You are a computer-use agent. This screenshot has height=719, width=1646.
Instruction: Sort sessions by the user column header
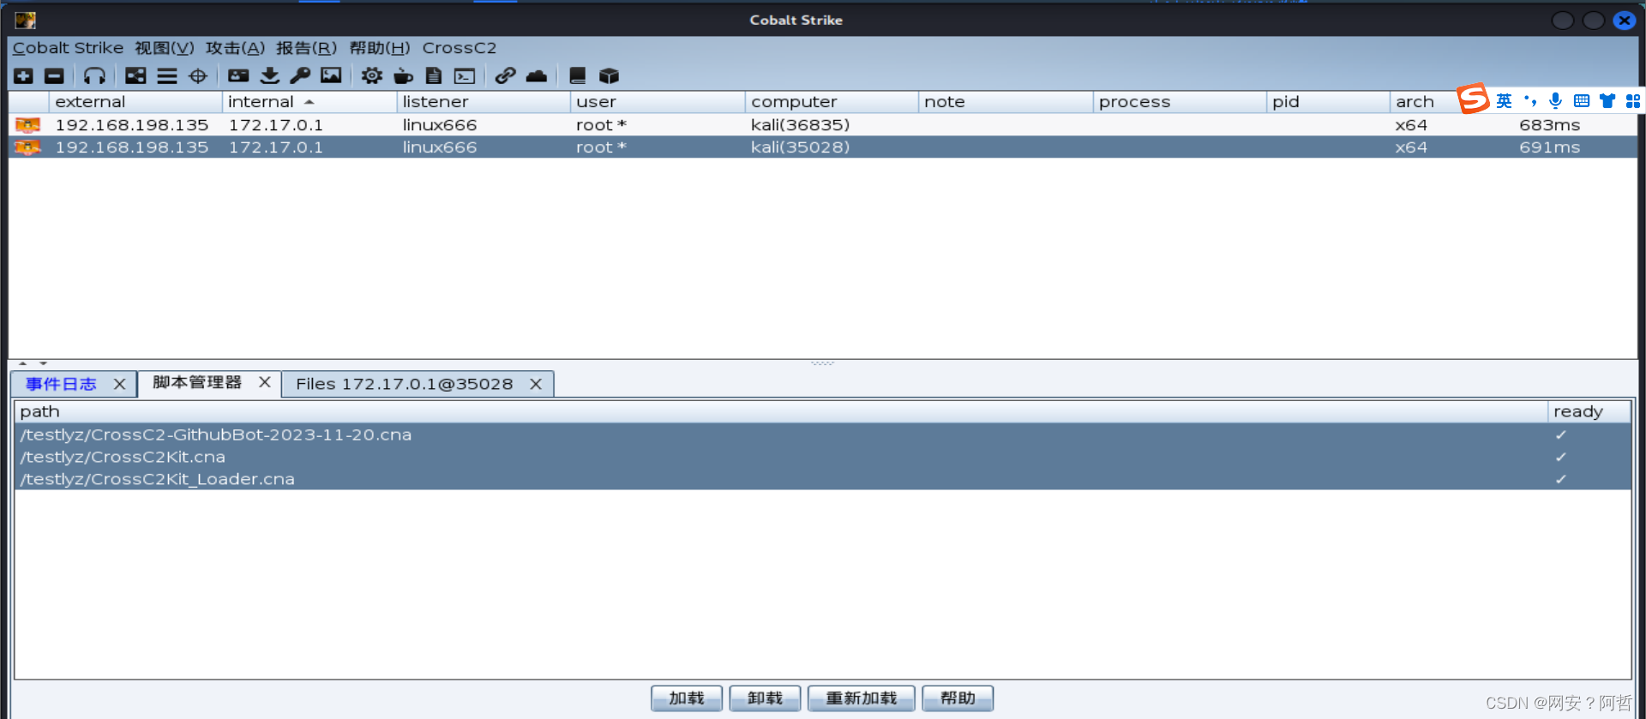pos(658,102)
